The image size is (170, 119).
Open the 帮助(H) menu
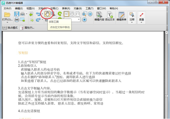tap(114, 9)
